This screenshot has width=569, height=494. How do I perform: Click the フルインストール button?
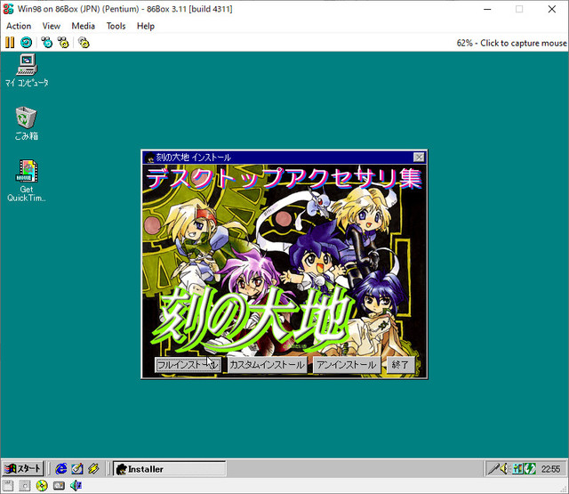188,365
